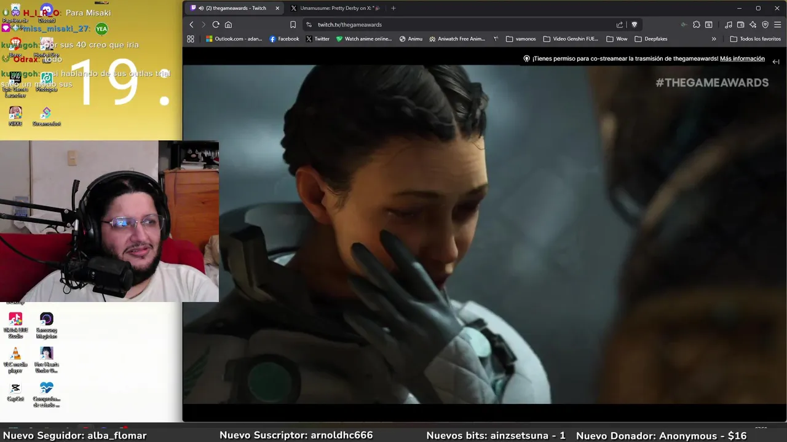Launch the Photopea desktop shortcut

(x=47, y=82)
